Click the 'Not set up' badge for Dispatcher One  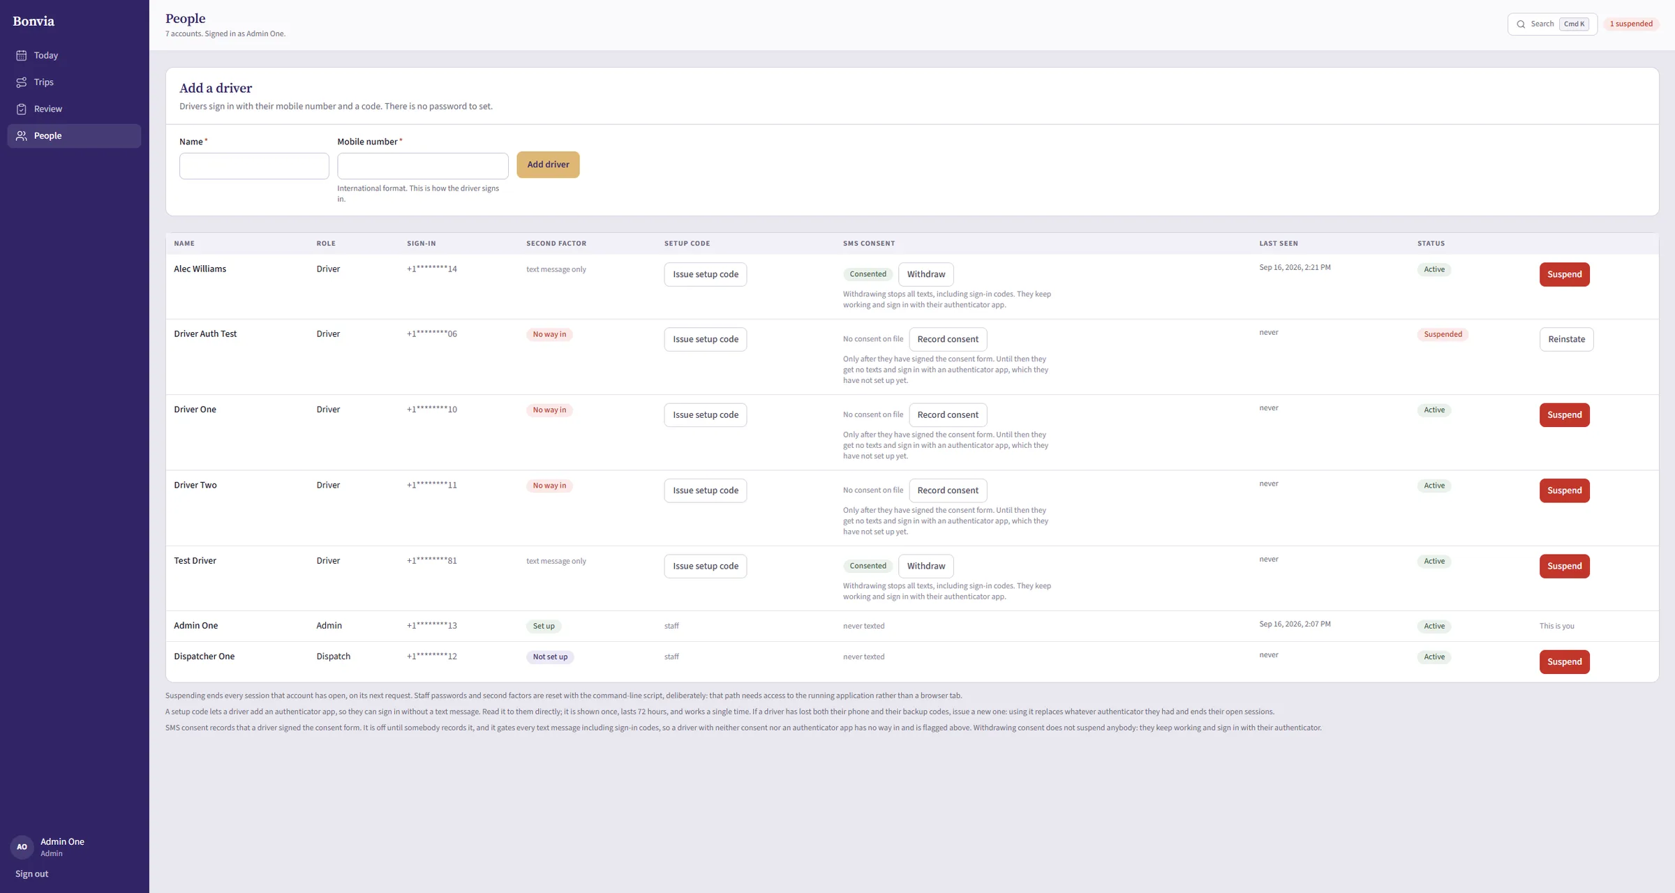point(550,657)
